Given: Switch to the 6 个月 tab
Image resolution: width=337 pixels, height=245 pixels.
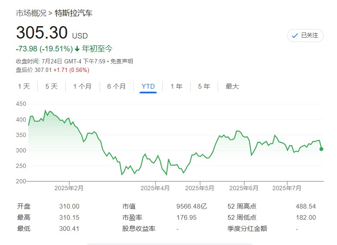Looking at the screenshot, I should click(x=116, y=87).
